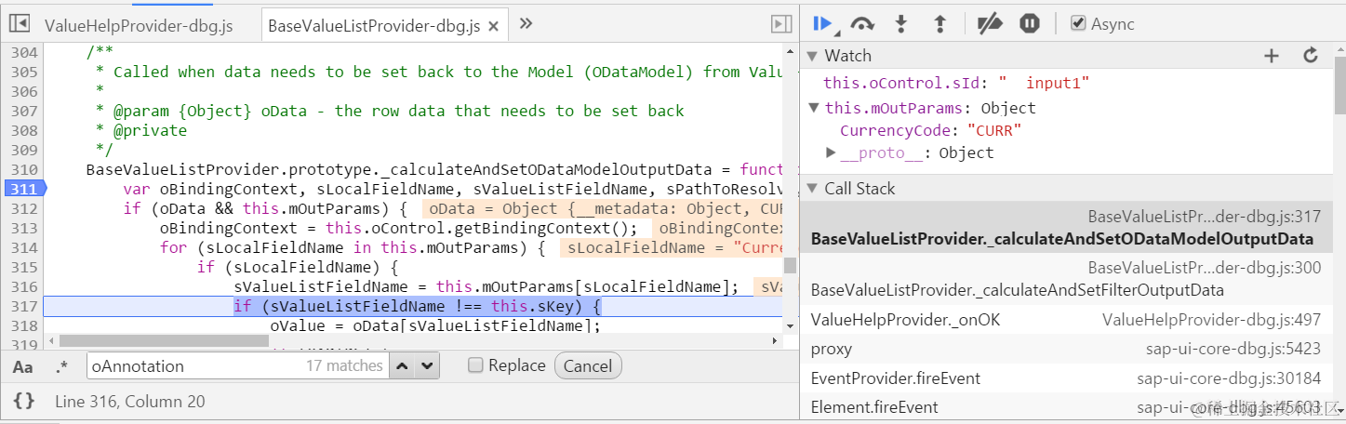Go to next search match
1346x424 pixels.
coord(426,366)
